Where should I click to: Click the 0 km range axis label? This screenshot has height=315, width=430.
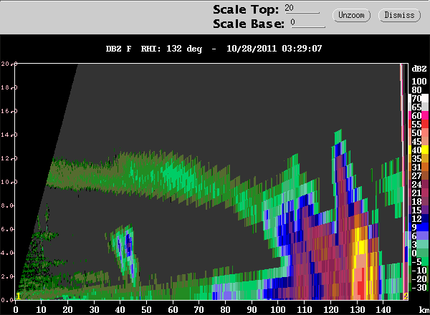[16, 310]
